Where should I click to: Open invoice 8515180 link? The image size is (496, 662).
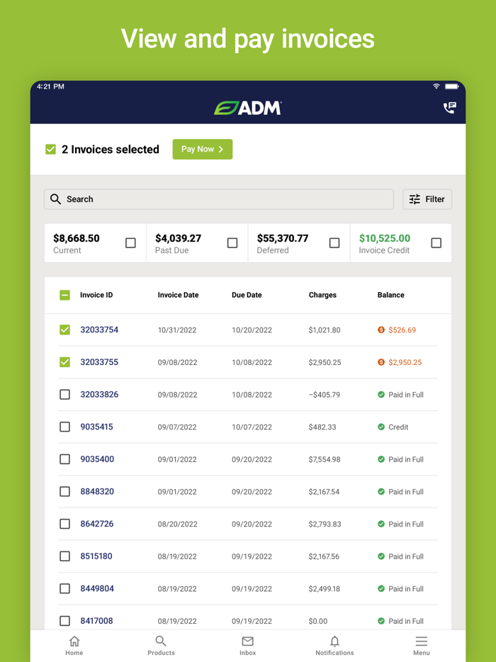click(96, 556)
